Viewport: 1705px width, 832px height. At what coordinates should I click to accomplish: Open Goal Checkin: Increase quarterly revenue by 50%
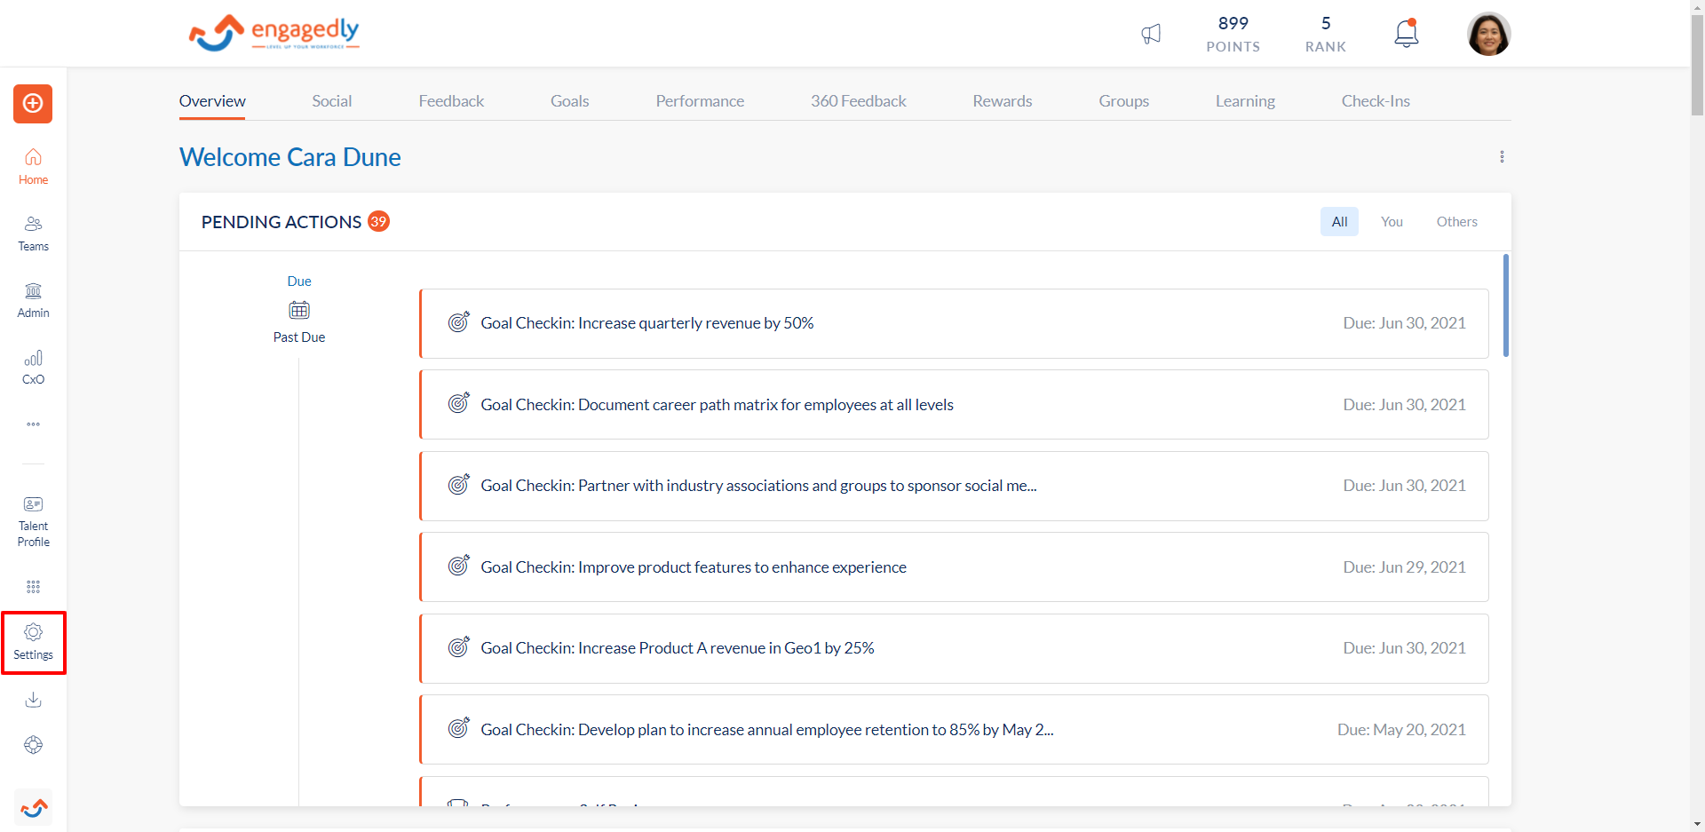pos(646,323)
